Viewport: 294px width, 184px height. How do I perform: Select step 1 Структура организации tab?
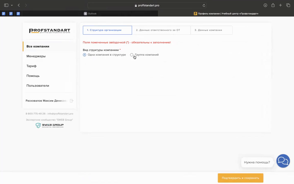point(107,30)
